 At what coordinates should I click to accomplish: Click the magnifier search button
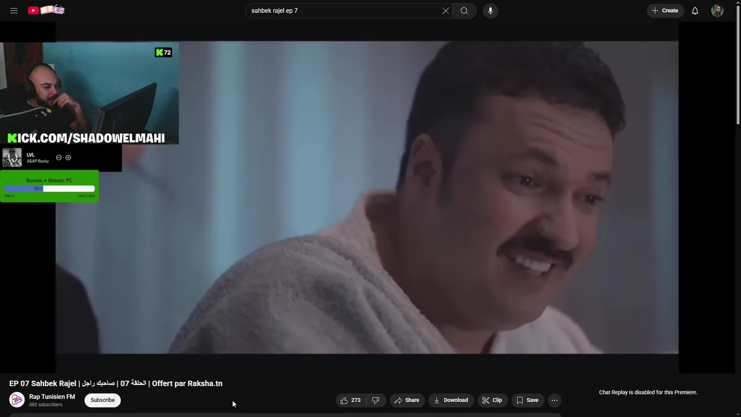pos(464,10)
